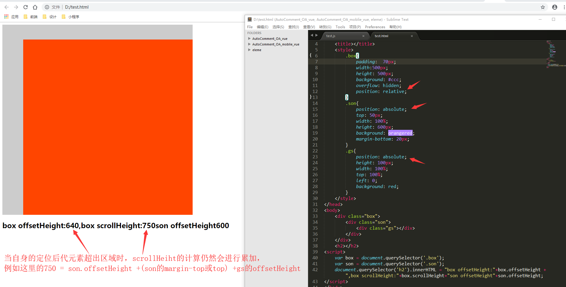Minimize the Sublime Text window
566x287 pixels.
(x=540, y=19)
